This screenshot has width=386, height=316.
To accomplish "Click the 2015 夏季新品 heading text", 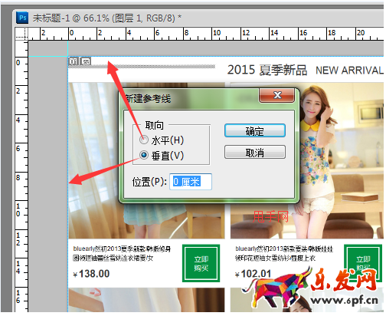I will click(267, 70).
